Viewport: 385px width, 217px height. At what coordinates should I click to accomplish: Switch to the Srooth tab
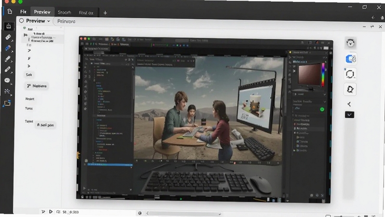pyautogui.click(x=64, y=13)
